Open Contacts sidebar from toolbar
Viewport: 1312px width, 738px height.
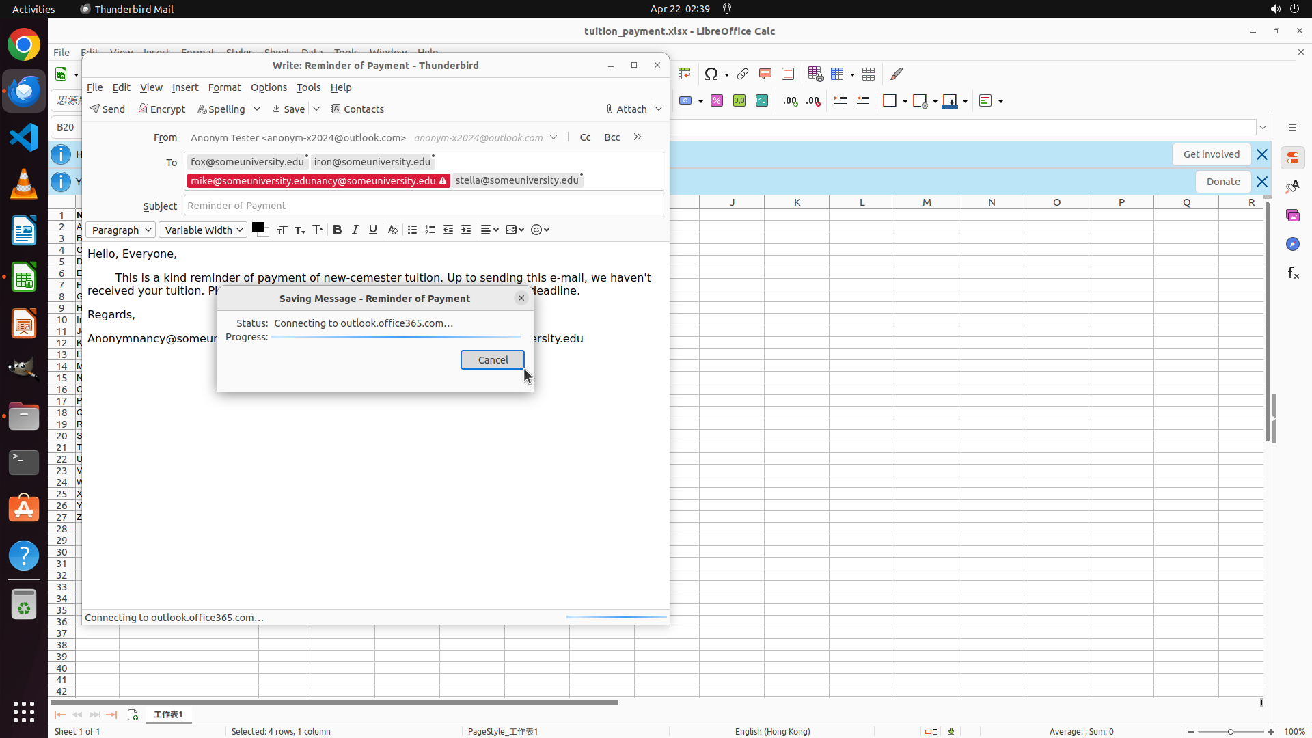pos(357,109)
